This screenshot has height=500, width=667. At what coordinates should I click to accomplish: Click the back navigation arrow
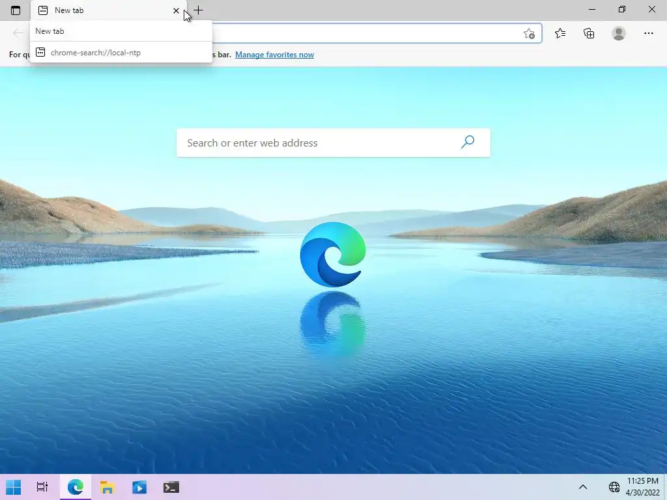18,33
